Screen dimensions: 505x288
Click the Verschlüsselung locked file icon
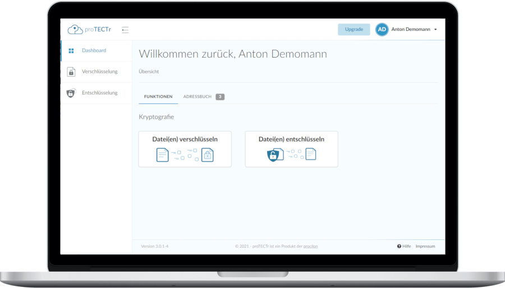pos(71,72)
